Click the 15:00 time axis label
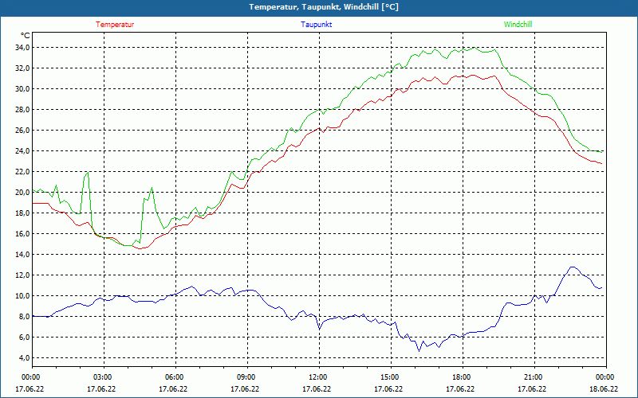Screen dimensions: 638x398 (391, 377)
